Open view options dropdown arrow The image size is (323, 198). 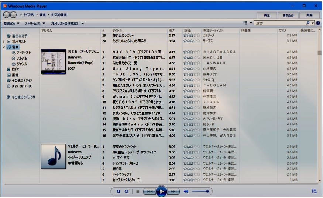(x=251, y=23)
